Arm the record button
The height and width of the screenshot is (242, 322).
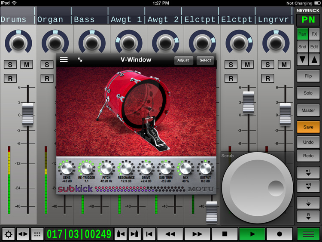click(x=279, y=234)
